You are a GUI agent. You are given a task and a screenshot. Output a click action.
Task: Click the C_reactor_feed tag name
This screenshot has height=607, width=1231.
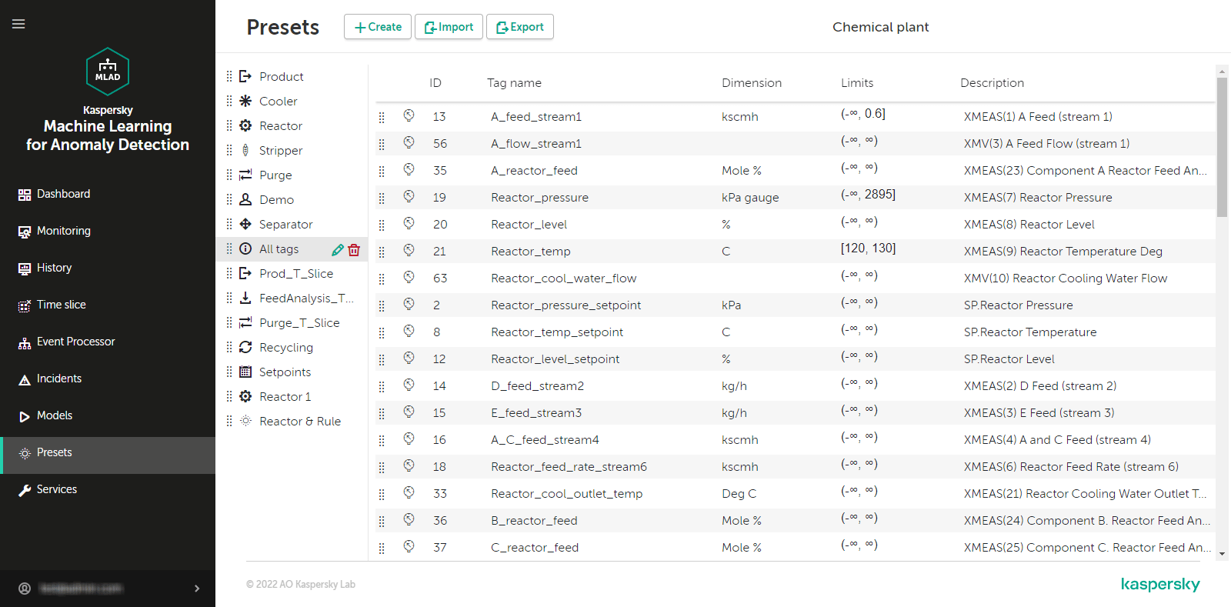click(x=535, y=548)
